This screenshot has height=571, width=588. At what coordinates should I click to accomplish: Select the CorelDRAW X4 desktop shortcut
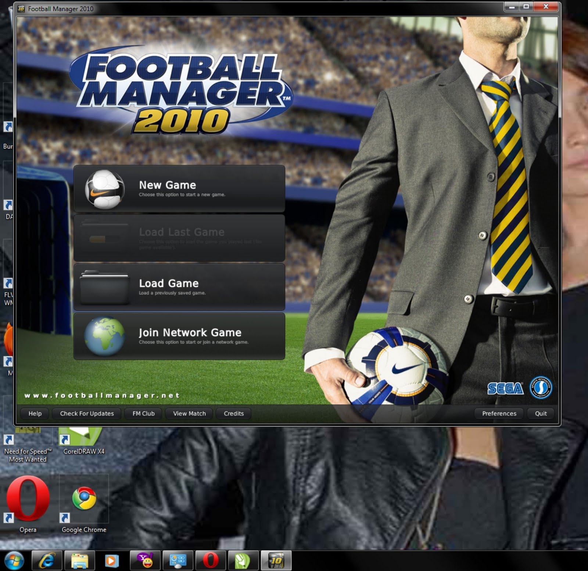point(84,441)
